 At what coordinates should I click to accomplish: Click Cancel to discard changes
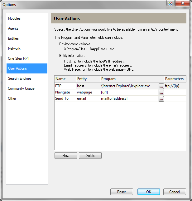(x=175, y=192)
